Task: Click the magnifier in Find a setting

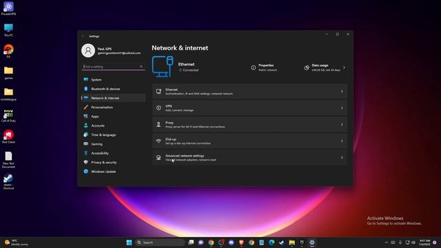Action: coord(141,67)
